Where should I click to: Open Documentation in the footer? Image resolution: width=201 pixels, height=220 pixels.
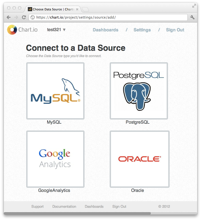(x=64, y=207)
